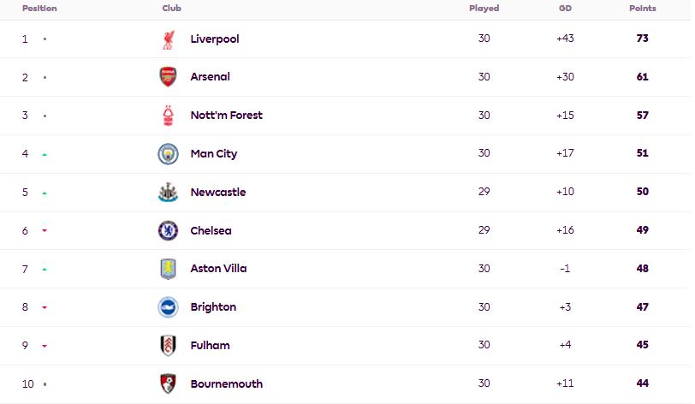Screen dimensions: 695x404
Task: Click the Club column header
Action: (x=171, y=9)
